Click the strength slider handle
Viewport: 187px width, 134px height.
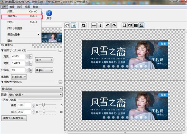click(43, 105)
